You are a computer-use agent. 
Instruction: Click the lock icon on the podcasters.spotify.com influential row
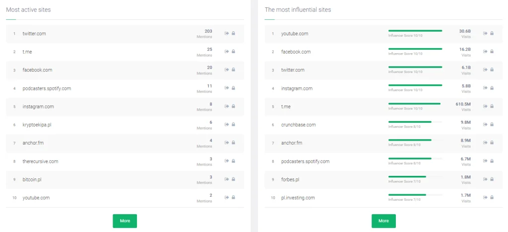tap(492, 160)
